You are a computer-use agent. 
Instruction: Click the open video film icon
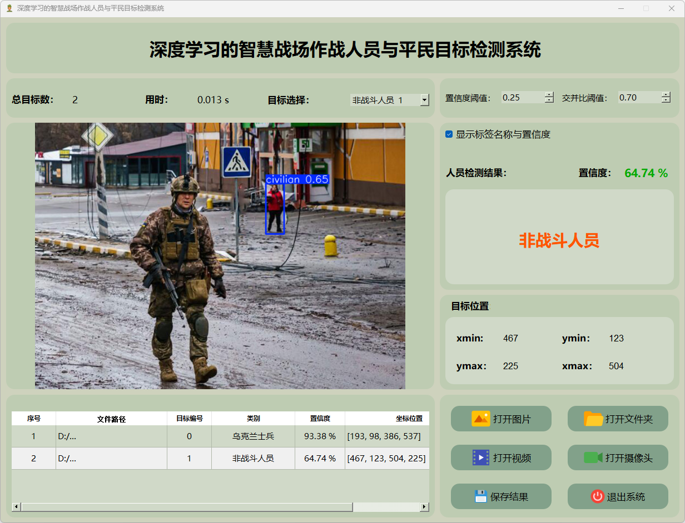click(480, 457)
